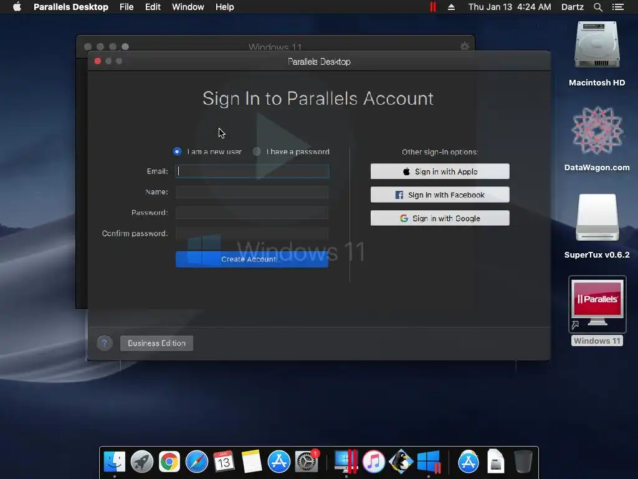
Task: Open the Apple menu
Action: pyautogui.click(x=17, y=7)
